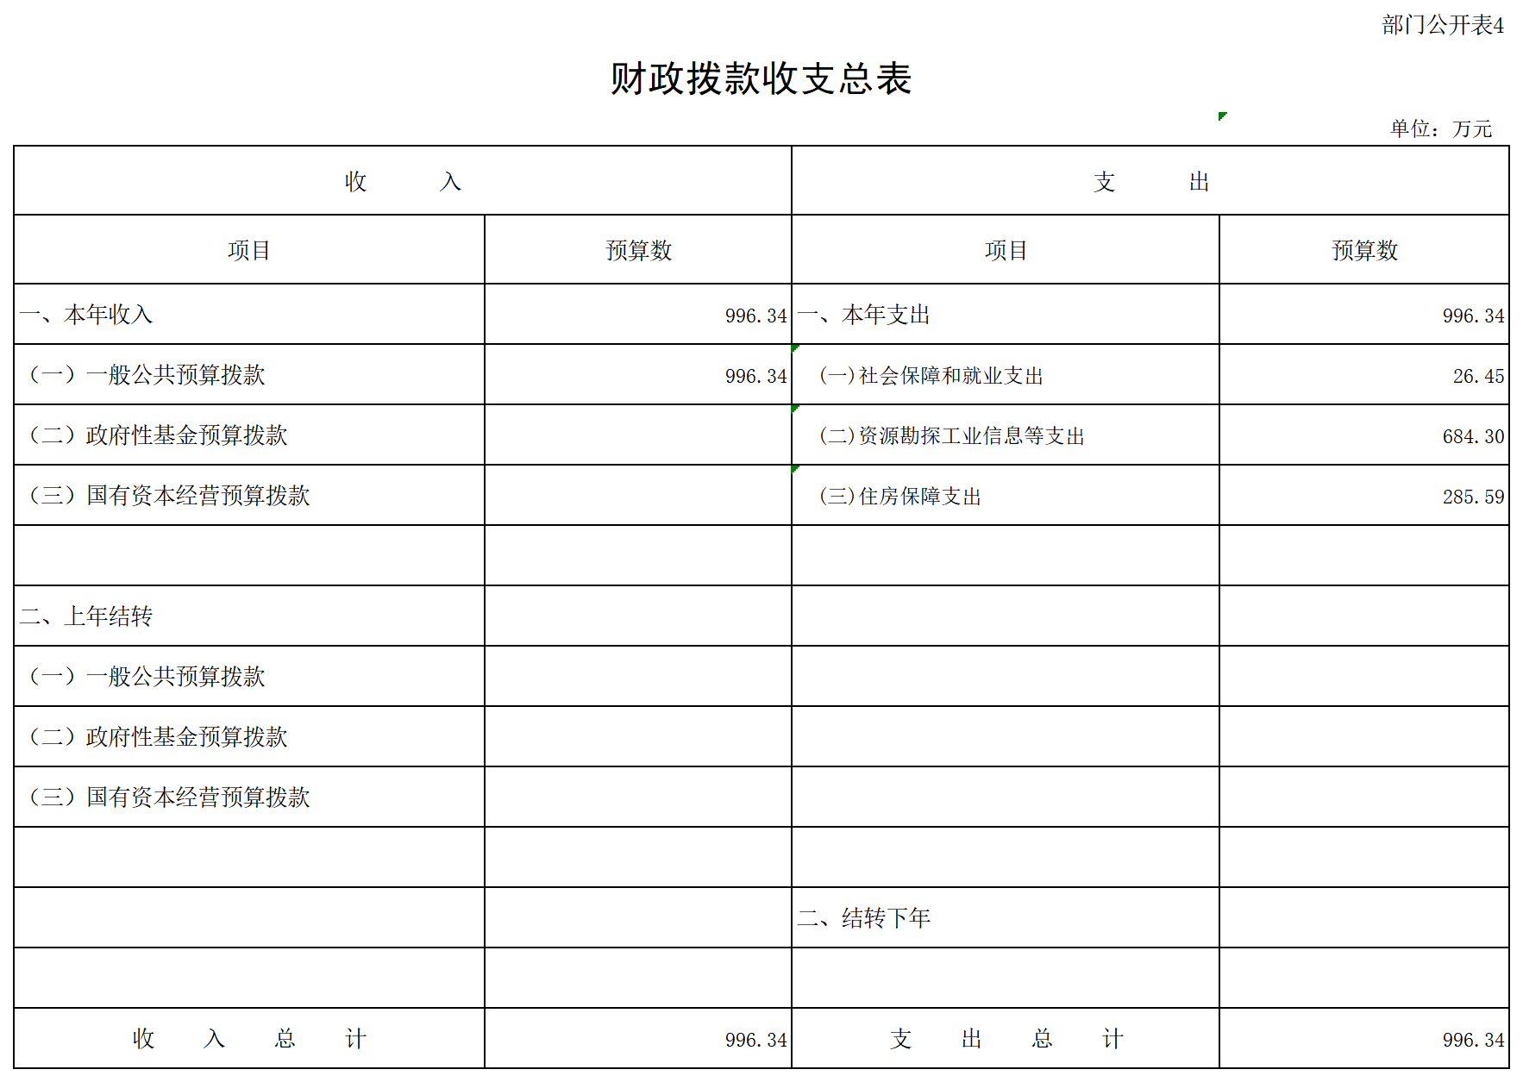This screenshot has height=1082, width=1523.
Task: Click the title 财政拨款收支总表
Action: [x=761, y=78]
